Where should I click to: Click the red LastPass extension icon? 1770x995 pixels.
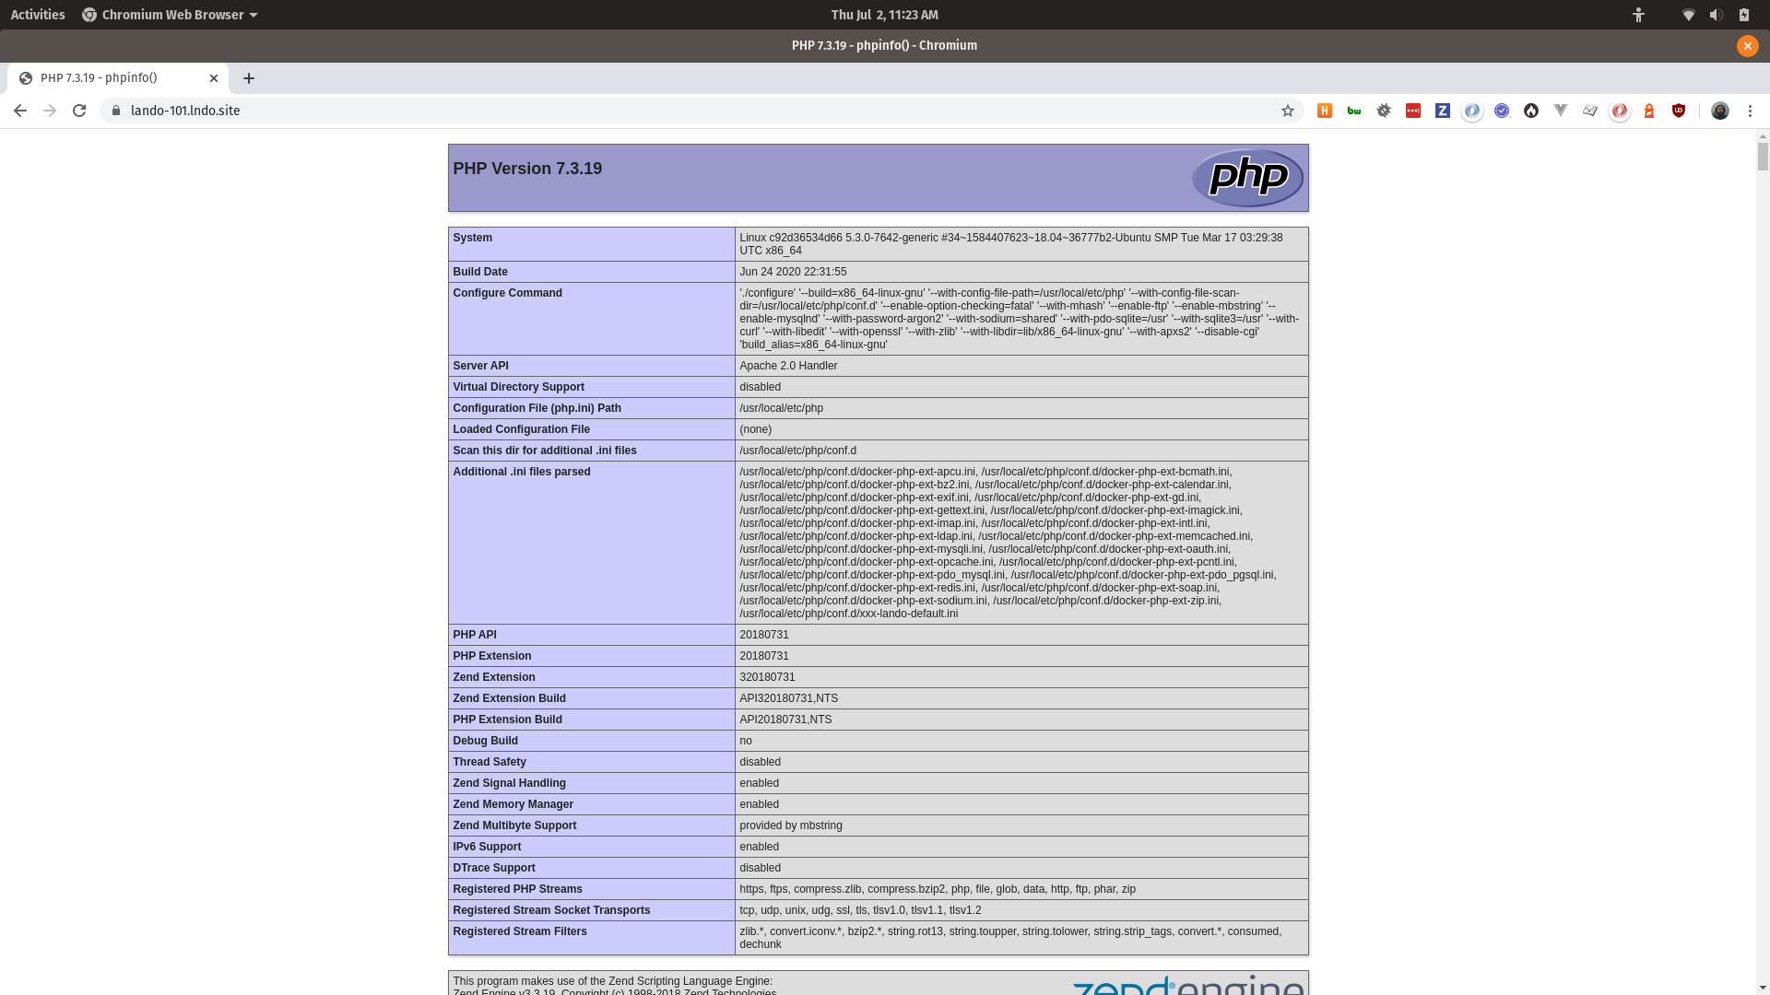click(x=1413, y=111)
